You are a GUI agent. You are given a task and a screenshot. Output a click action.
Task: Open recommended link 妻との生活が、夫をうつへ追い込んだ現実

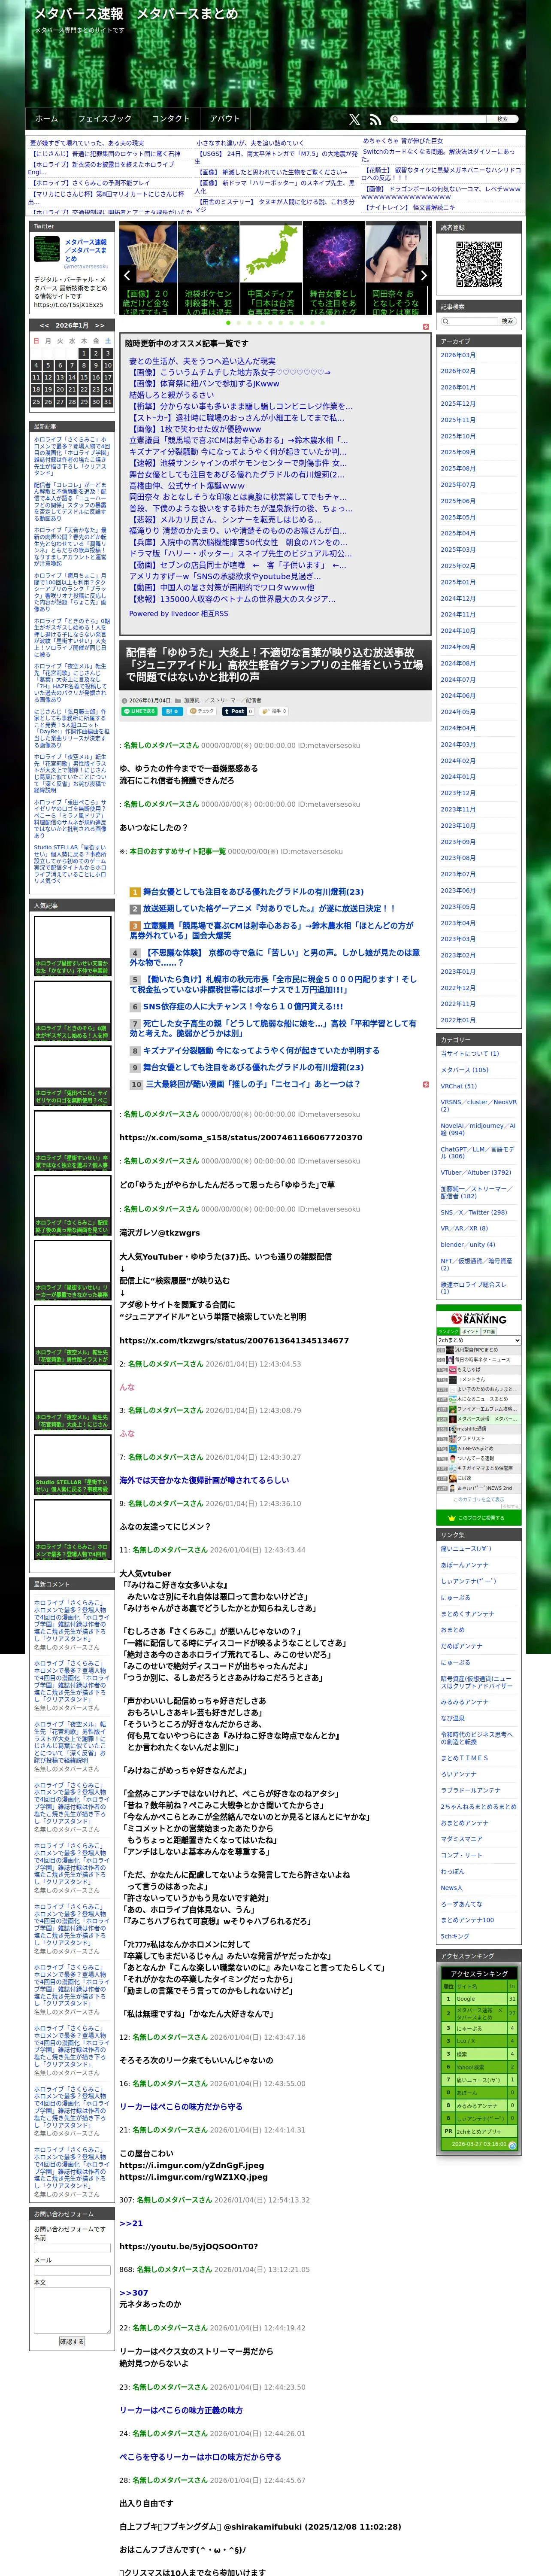(x=202, y=361)
